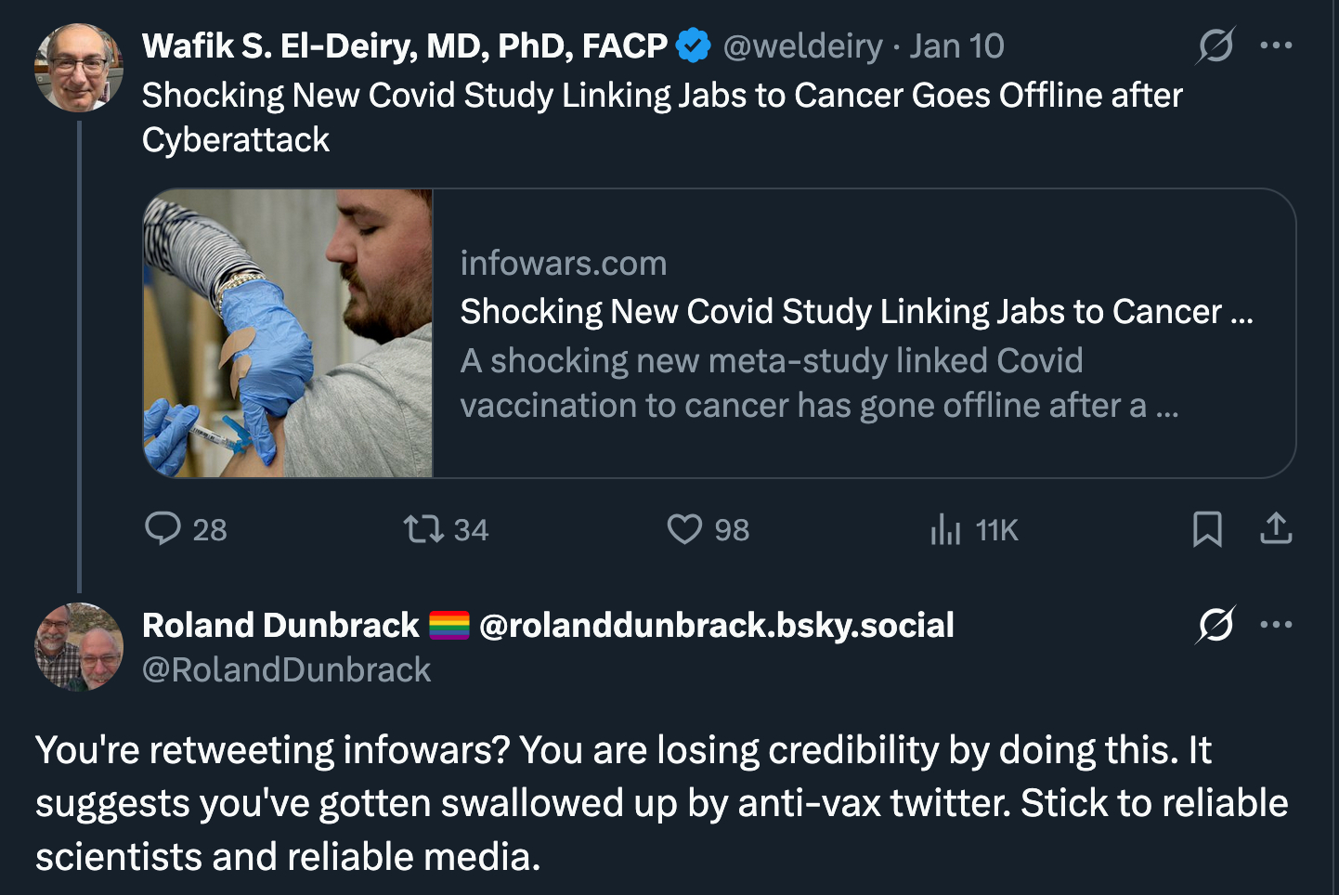Click Roland Dunbrack's profile picture
Image resolution: width=1339 pixels, height=895 pixels.
(79, 647)
